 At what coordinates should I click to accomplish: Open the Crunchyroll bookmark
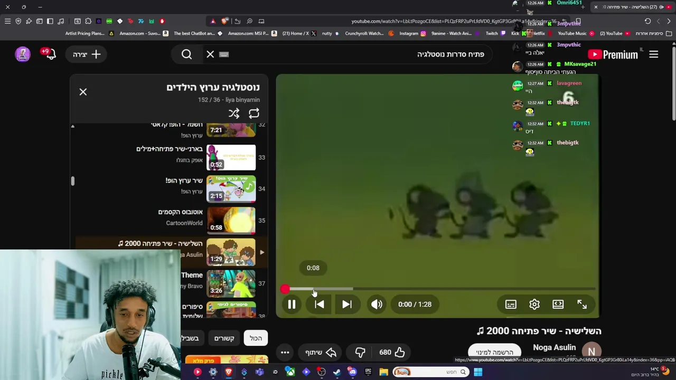(x=369, y=33)
